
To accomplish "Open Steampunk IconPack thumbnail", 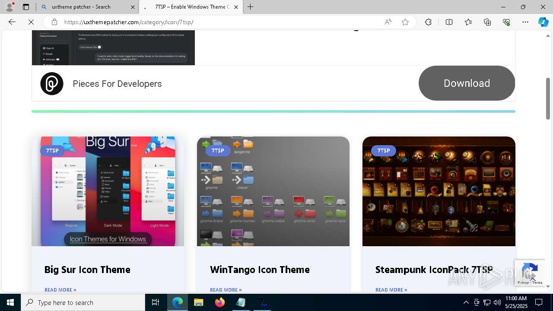I will [x=439, y=191].
